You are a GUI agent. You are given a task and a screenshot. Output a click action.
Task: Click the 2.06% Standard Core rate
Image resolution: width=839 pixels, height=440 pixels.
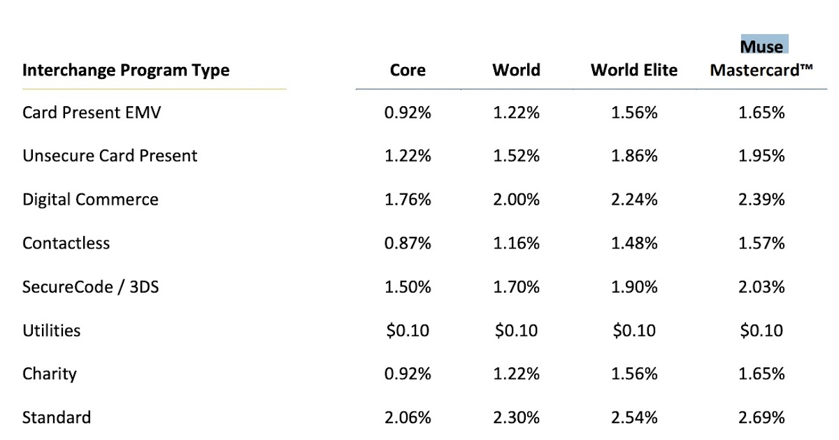[408, 418]
